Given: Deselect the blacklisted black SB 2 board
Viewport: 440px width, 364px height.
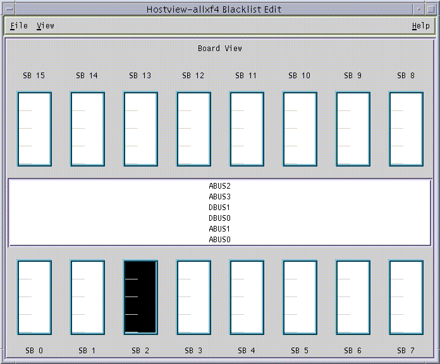Looking at the screenshot, I should [x=140, y=297].
